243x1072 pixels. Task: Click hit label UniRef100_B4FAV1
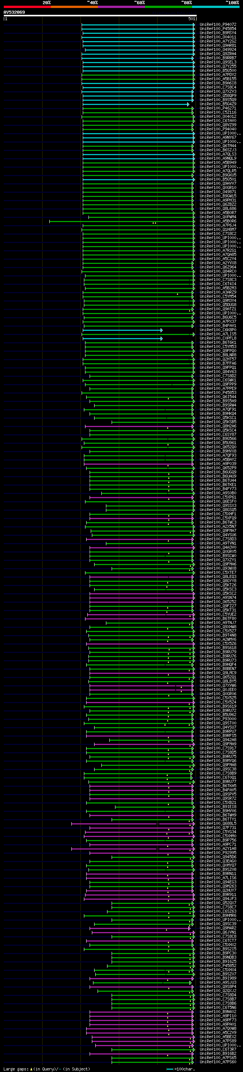(x=218, y=326)
